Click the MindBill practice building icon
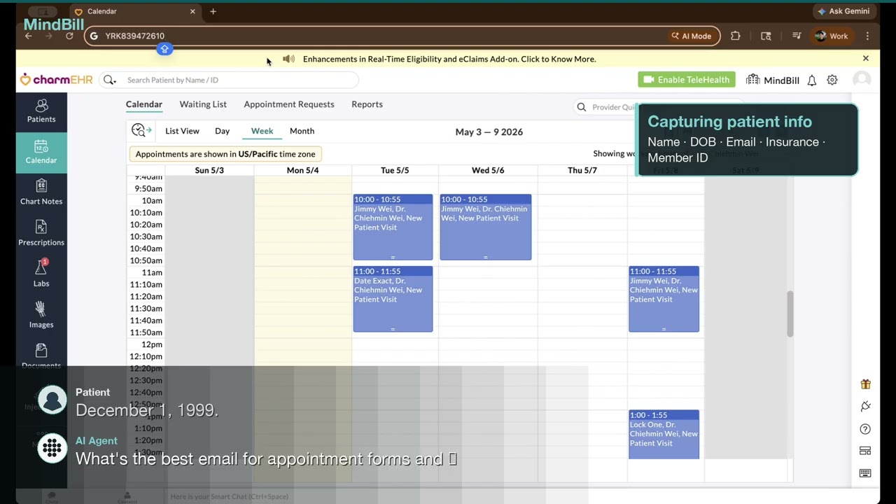The height and width of the screenshot is (504, 896). pos(752,80)
